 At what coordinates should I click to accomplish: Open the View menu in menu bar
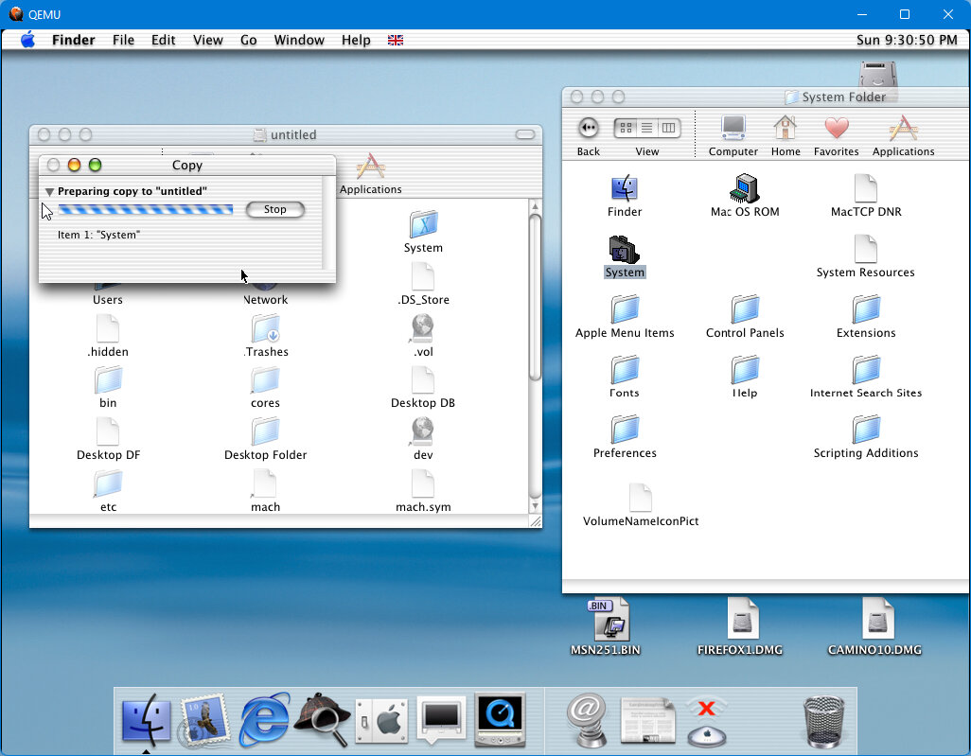coord(207,40)
